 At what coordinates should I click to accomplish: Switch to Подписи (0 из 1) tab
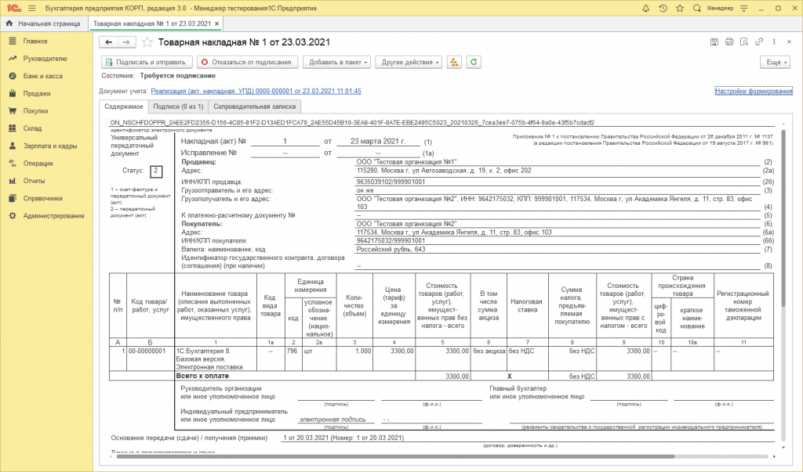tap(178, 106)
